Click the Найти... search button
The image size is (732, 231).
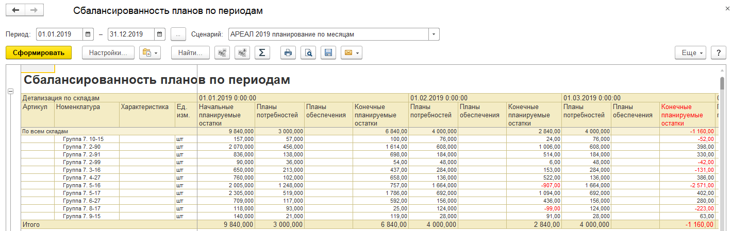[191, 52]
